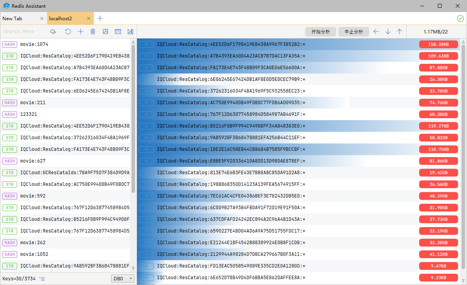The image size is (467, 285).
Task: Select the movie:211 key
Action: (x=65, y=103)
